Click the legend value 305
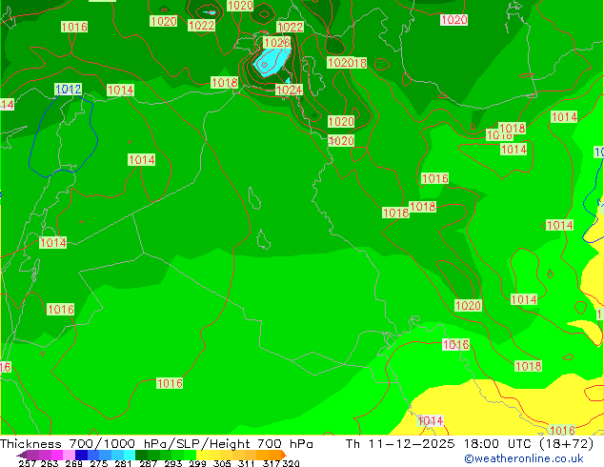This screenshot has width=604, height=467. click(x=222, y=463)
